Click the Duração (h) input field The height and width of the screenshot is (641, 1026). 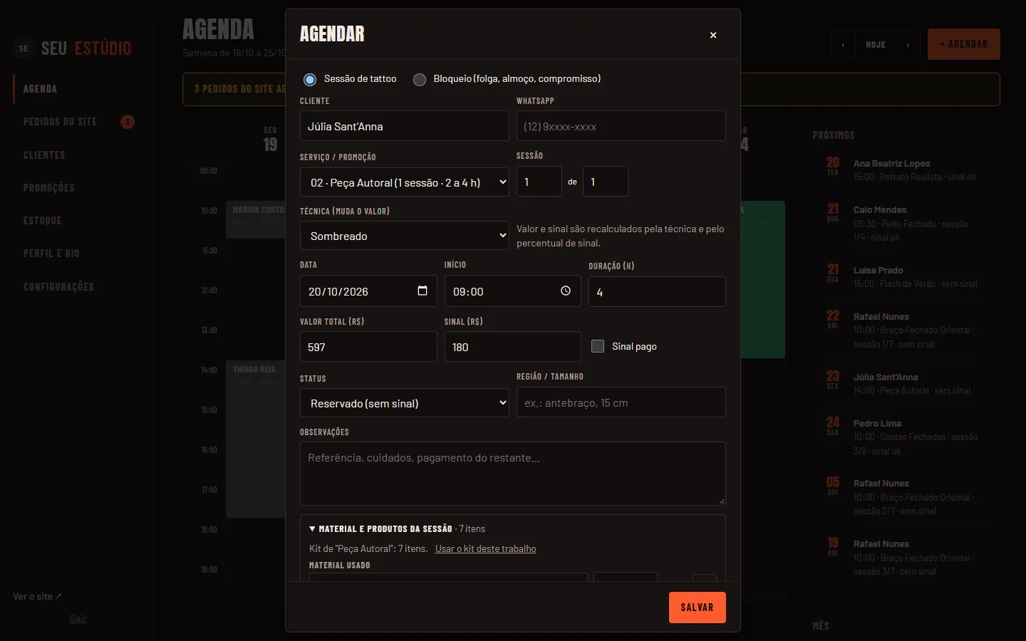coord(657,292)
